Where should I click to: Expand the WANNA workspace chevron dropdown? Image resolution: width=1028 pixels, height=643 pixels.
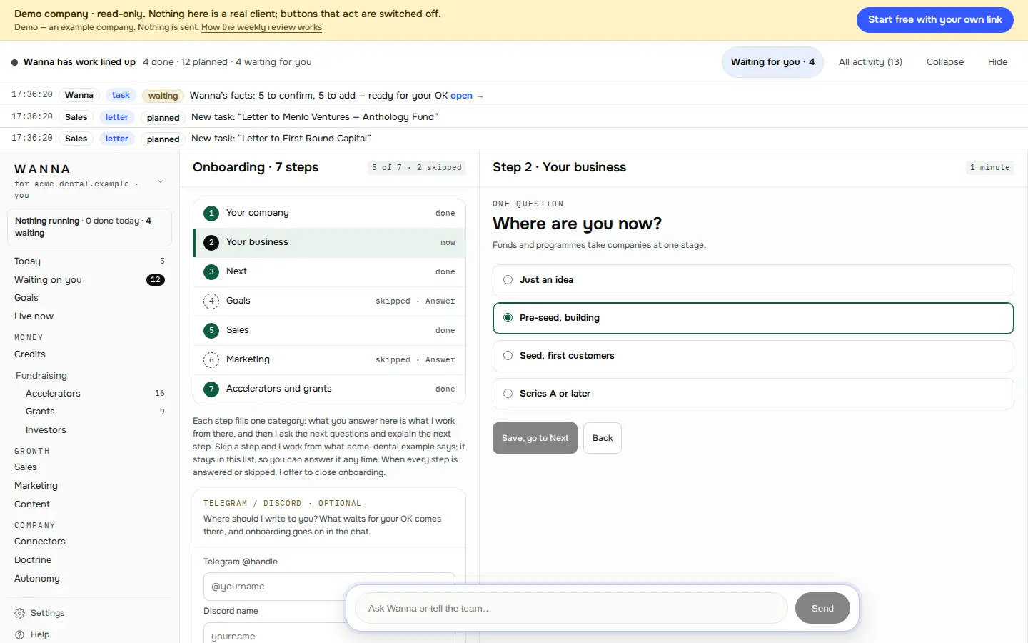tap(161, 181)
